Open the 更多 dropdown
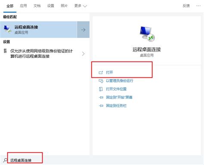The image size is (204, 165). click(80, 6)
